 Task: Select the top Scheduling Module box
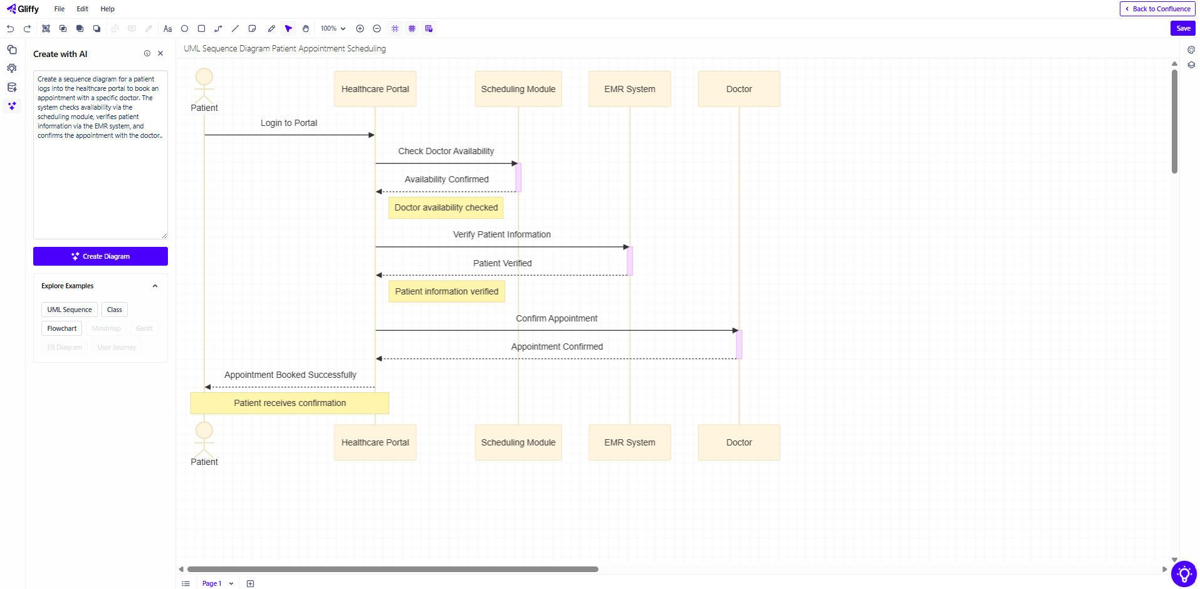pos(518,89)
